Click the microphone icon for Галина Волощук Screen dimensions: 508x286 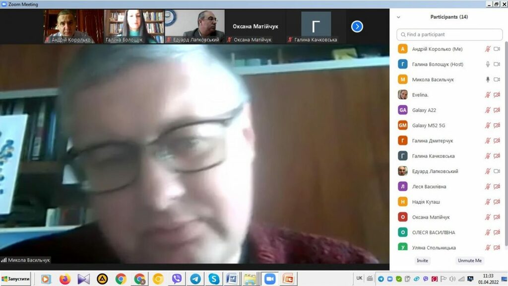point(488,65)
